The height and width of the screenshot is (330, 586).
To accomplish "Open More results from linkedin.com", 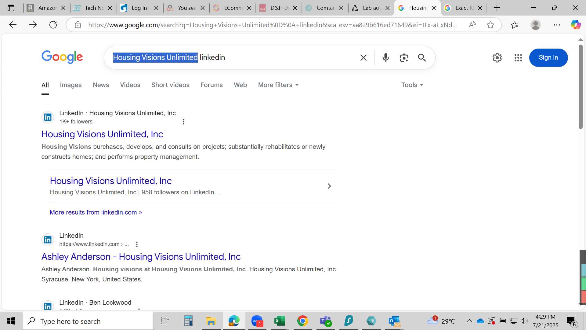I will tap(96, 212).
